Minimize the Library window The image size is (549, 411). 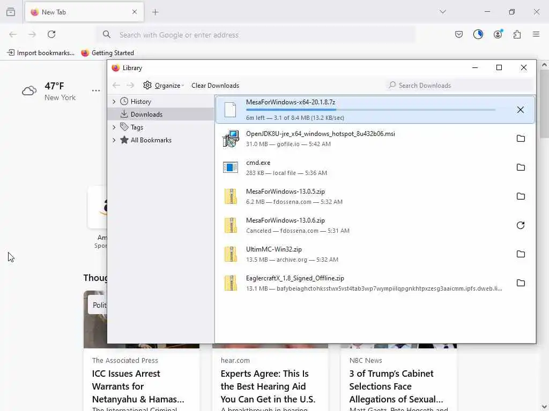pyautogui.click(x=475, y=68)
